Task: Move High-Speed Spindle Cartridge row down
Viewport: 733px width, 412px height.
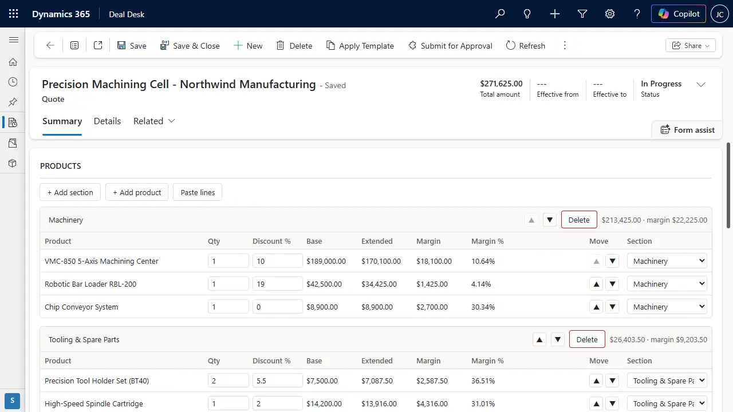Action: (613, 403)
